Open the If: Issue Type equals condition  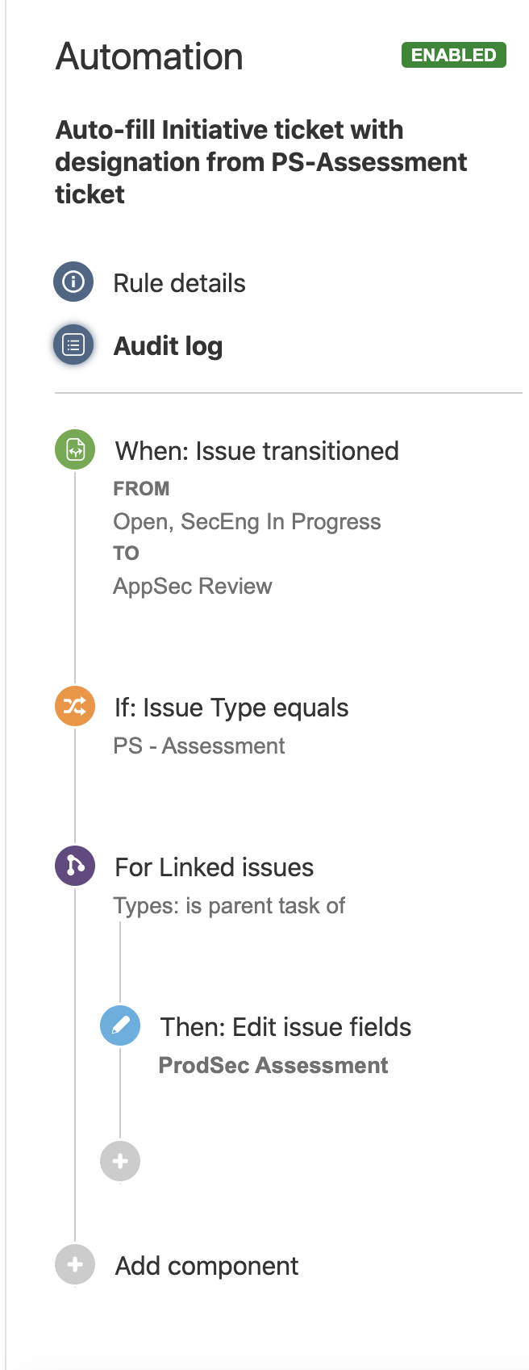point(231,708)
